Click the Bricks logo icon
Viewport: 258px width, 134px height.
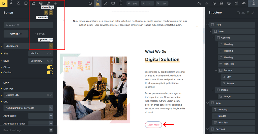click(4, 4)
